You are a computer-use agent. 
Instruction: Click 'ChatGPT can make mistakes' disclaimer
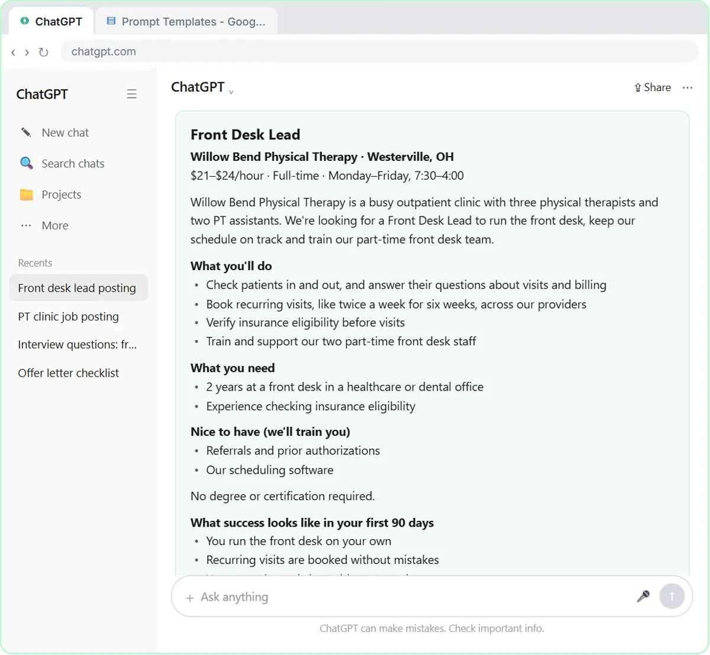tap(432, 628)
